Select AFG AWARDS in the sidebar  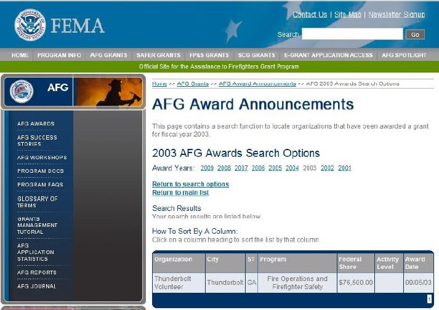[36, 124]
